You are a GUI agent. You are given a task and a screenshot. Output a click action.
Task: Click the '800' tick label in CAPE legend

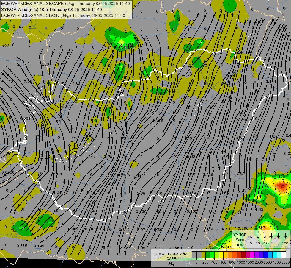[232, 262]
